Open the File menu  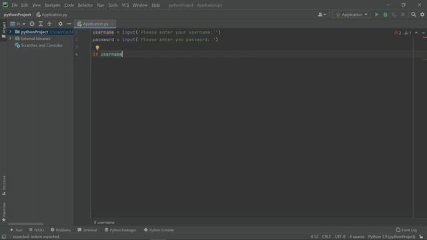15,5
